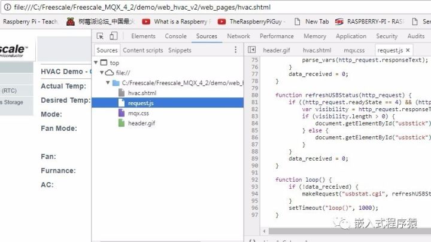Image resolution: width=431 pixels, height=242 pixels.
Task: Collapse the top frame tree node
Action: [96, 63]
